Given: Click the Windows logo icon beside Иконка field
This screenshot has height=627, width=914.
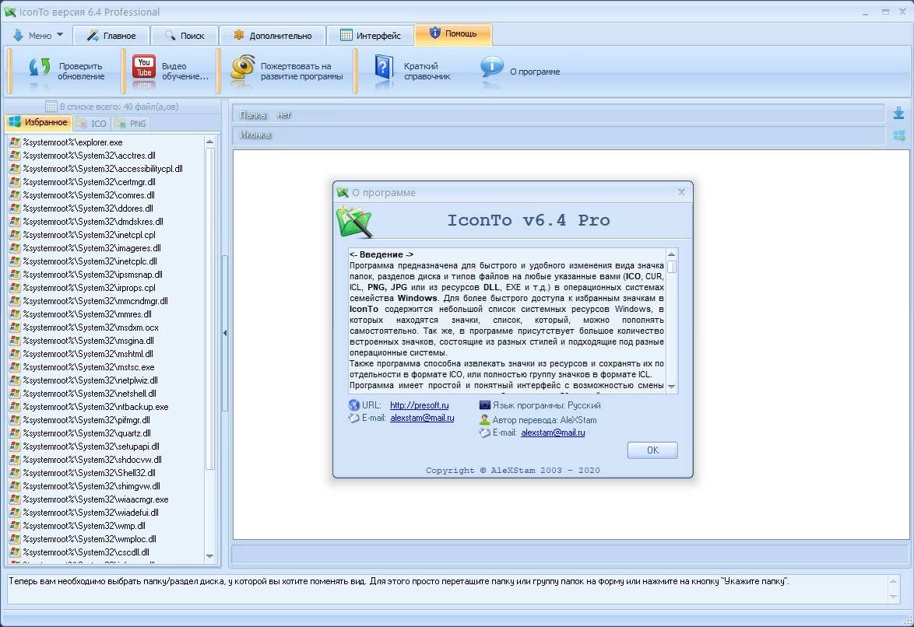Looking at the screenshot, I should coord(899,135).
